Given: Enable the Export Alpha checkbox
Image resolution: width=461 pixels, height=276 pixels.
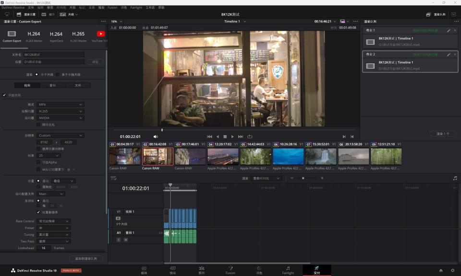Looking at the screenshot, I should (x=39, y=162).
